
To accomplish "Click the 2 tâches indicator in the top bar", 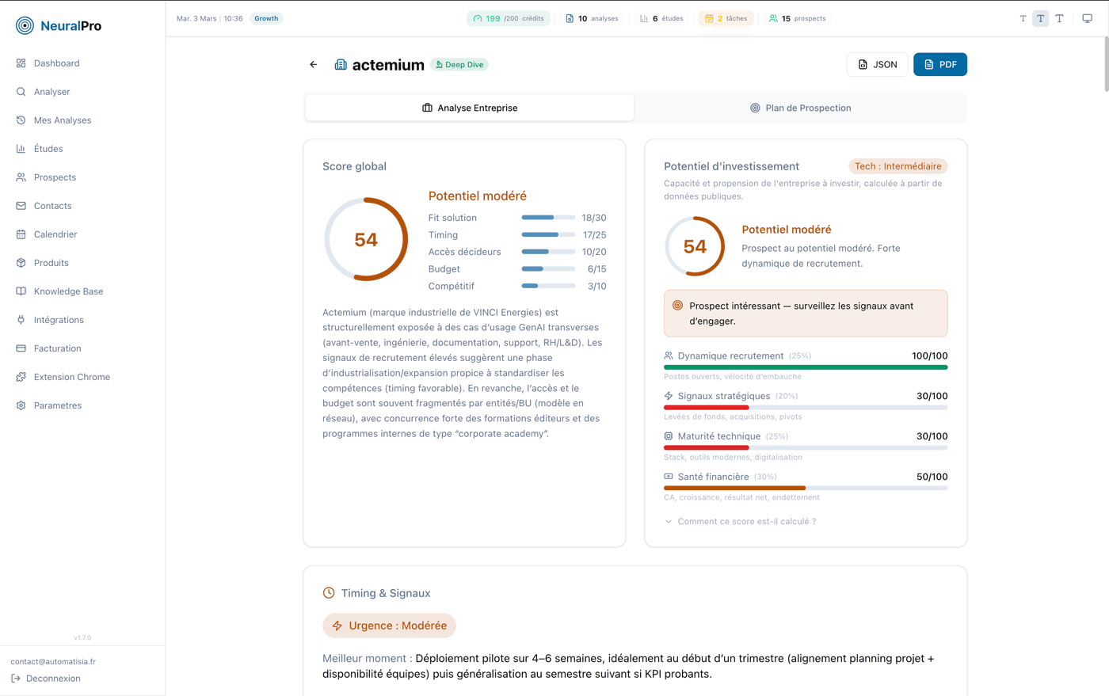I will coord(725,17).
